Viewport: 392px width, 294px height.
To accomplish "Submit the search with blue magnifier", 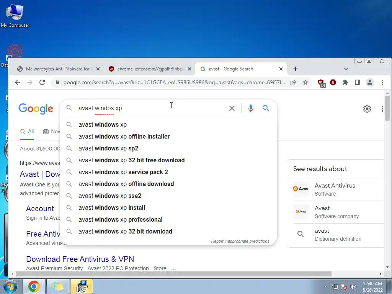I will click(x=266, y=108).
